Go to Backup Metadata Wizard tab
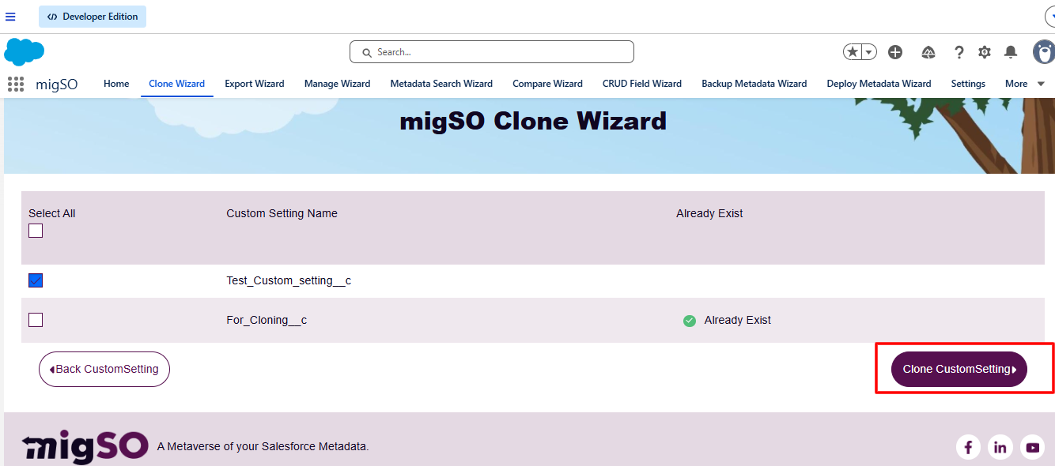1055x466 pixels. (754, 84)
